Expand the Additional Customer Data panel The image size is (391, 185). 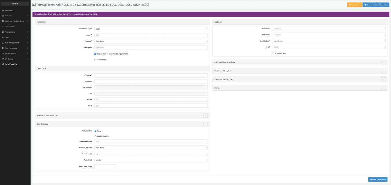tap(383, 62)
